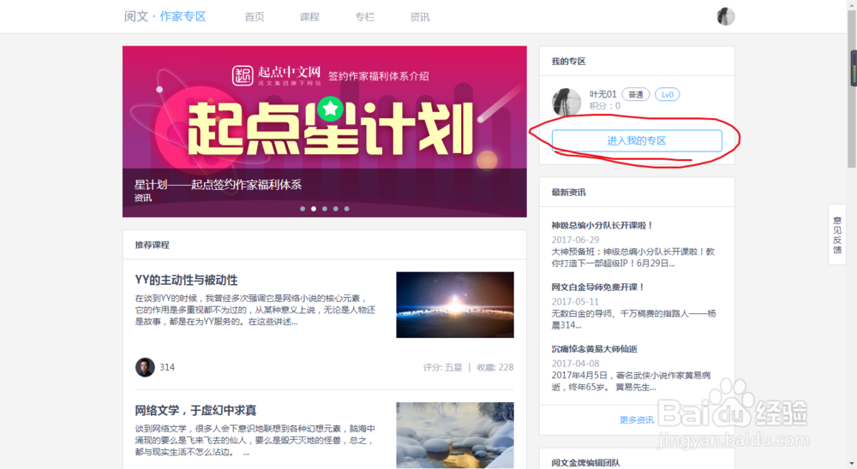Click the snowy stream course thumbnail
This screenshot has width=857, height=469.
click(455, 435)
